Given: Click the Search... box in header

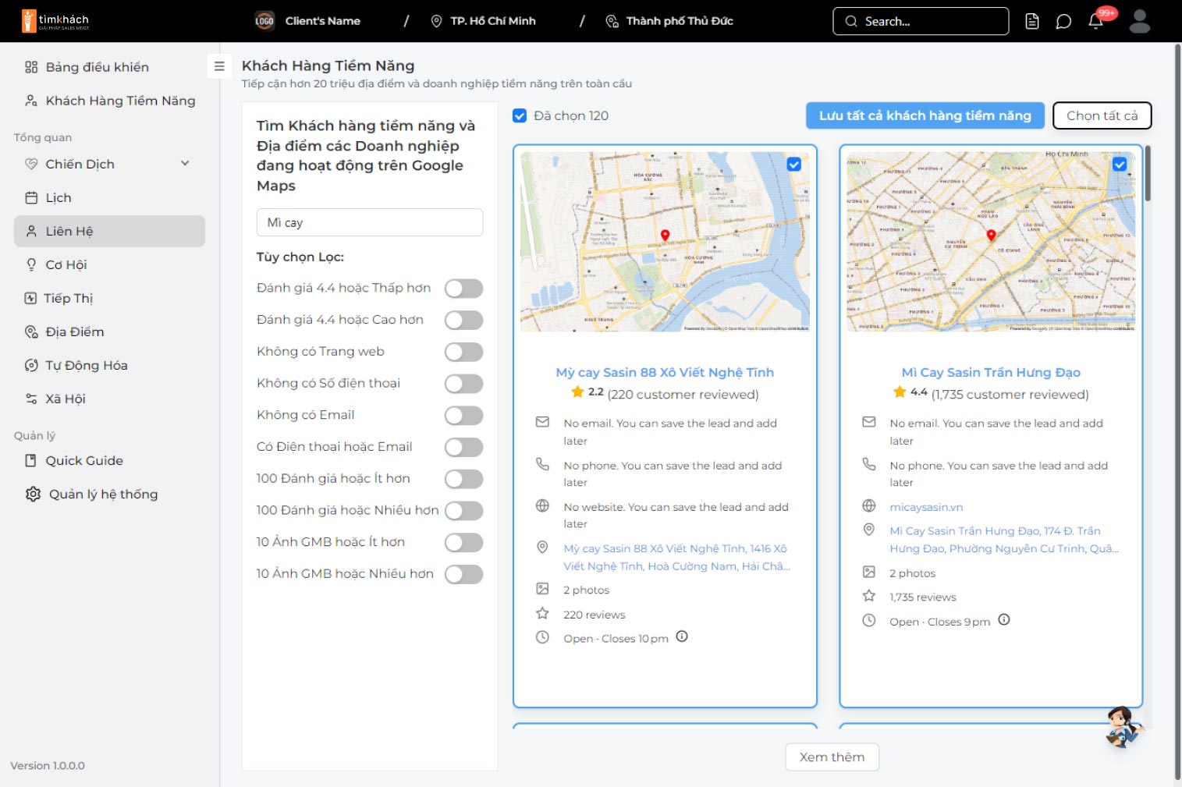Looking at the screenshot, I should point(921,21).
